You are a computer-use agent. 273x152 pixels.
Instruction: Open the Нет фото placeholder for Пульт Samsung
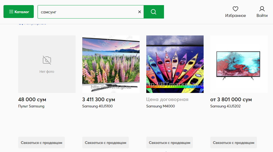47,64
